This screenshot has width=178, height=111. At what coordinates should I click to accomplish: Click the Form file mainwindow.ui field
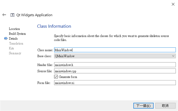tap(115, 83)
